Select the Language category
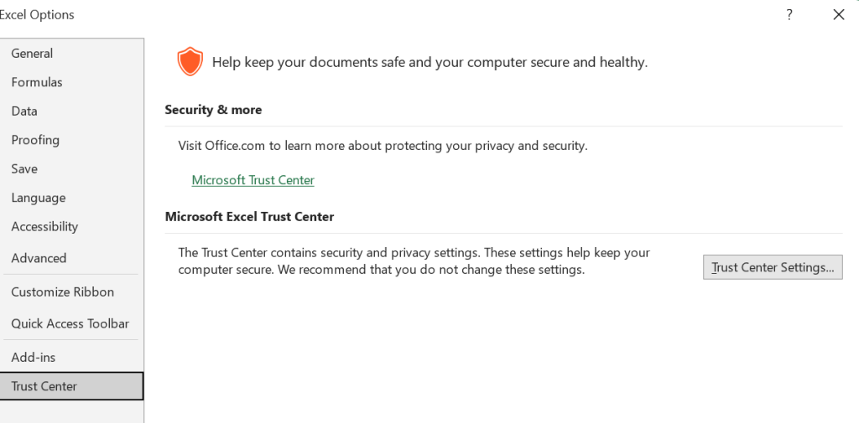 point(39,199)
